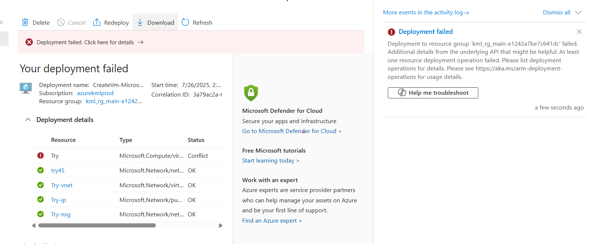This screenshot has width=595, height=244.
Task: Click the Microsoft Defender green shield icon
Action: click(251, 93)
